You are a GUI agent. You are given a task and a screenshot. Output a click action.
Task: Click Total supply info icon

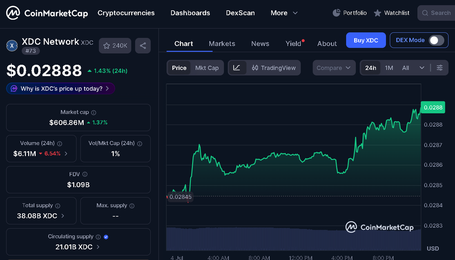coord(58,206)
